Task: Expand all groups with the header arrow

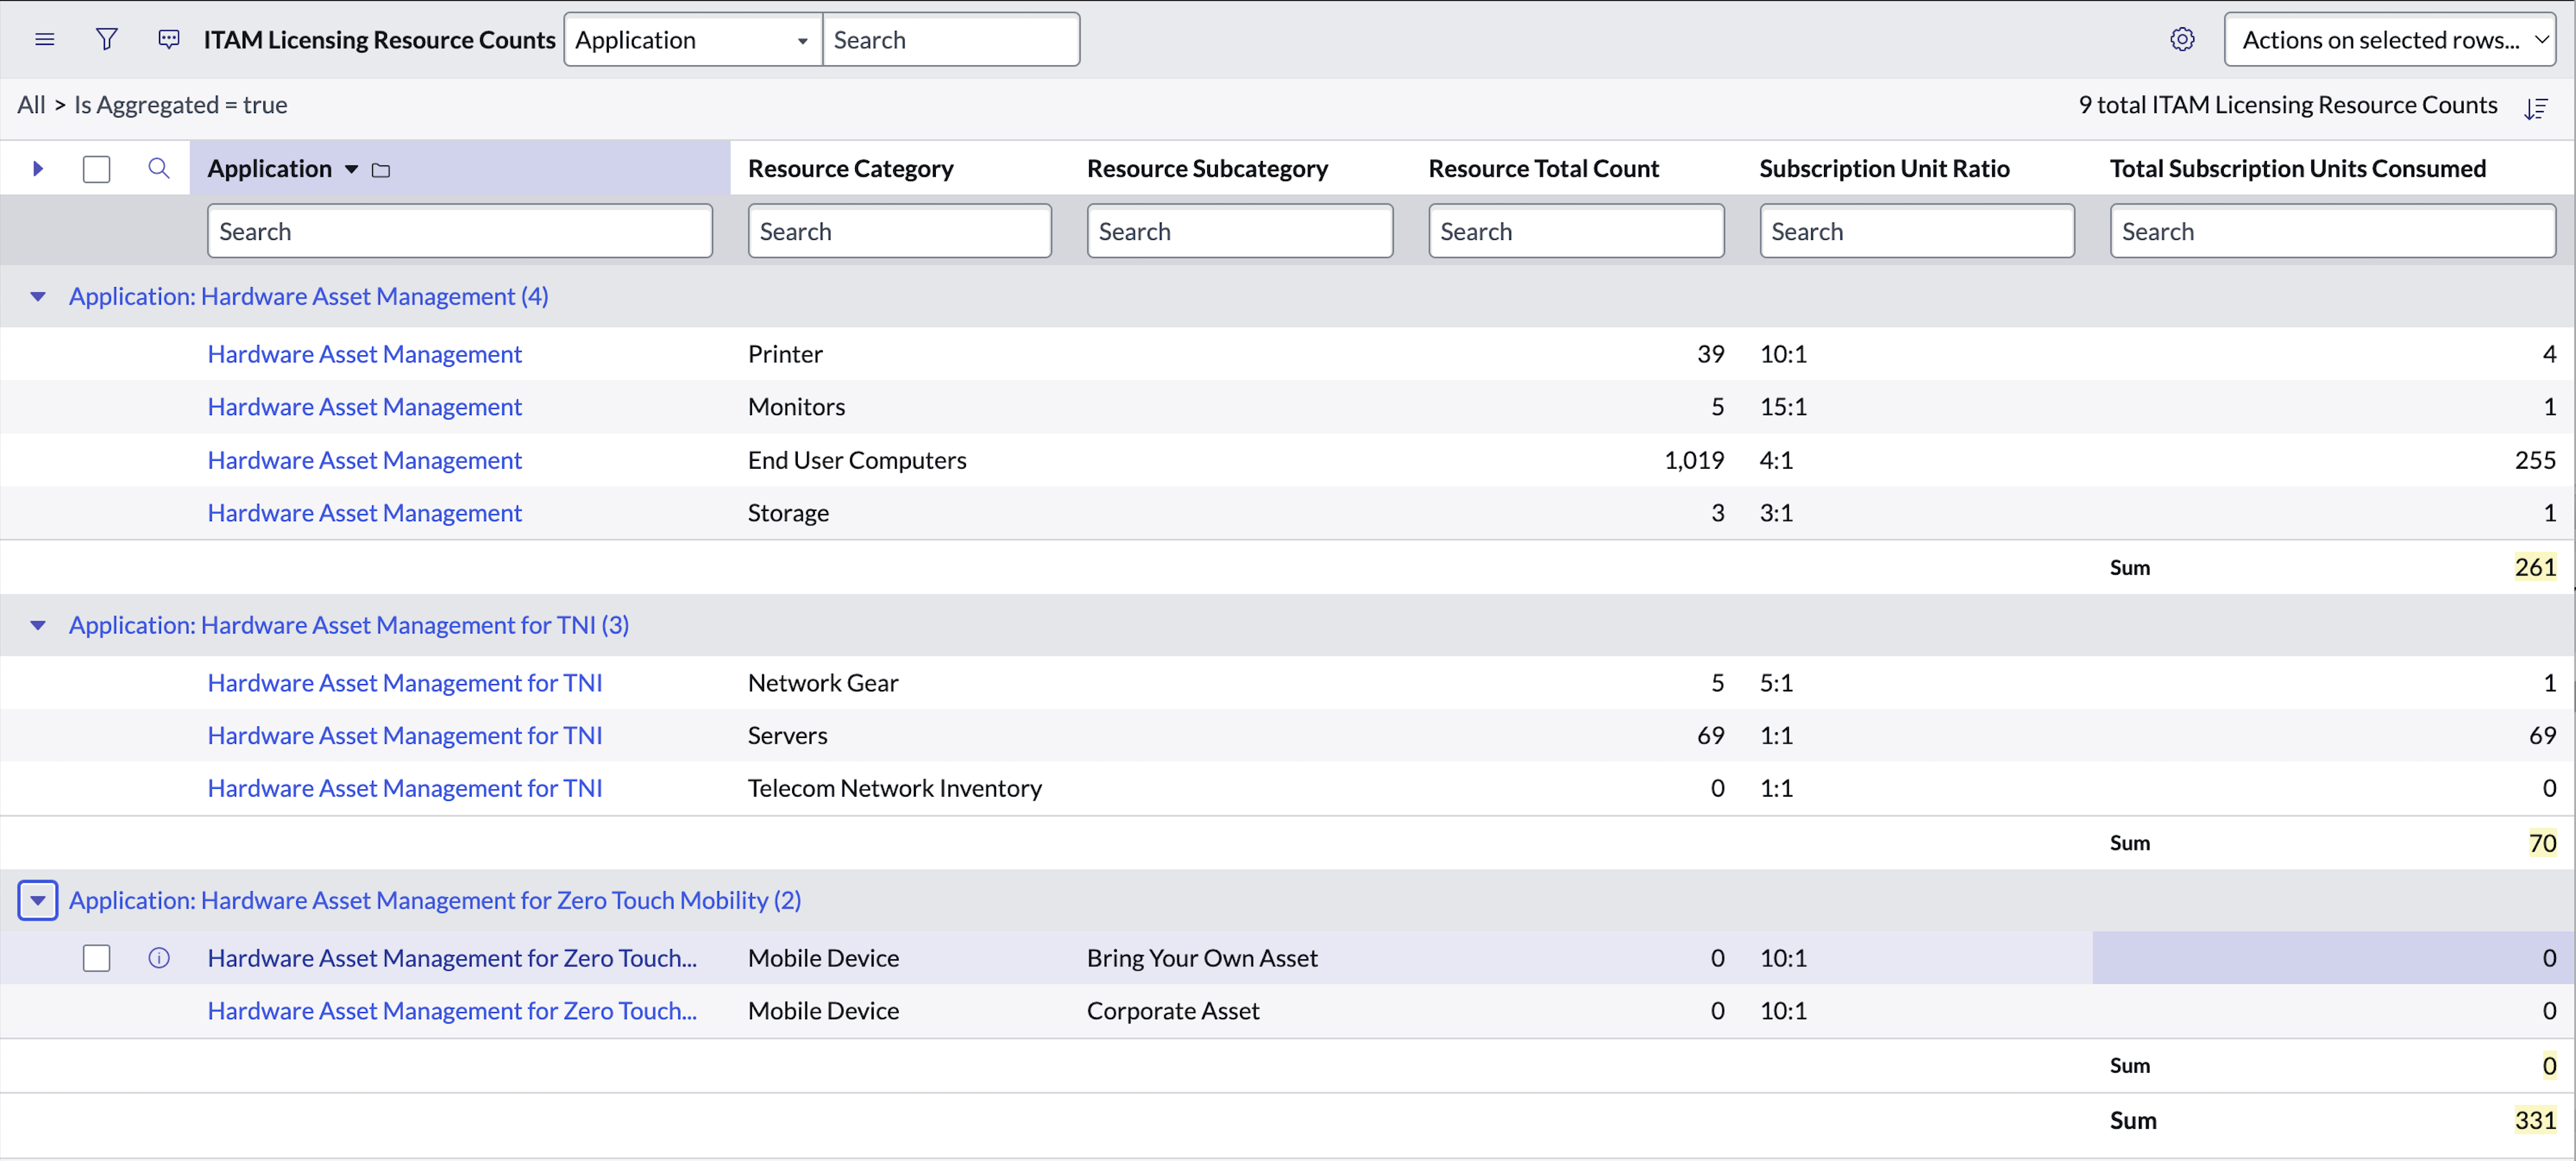Action: point(38,168)
